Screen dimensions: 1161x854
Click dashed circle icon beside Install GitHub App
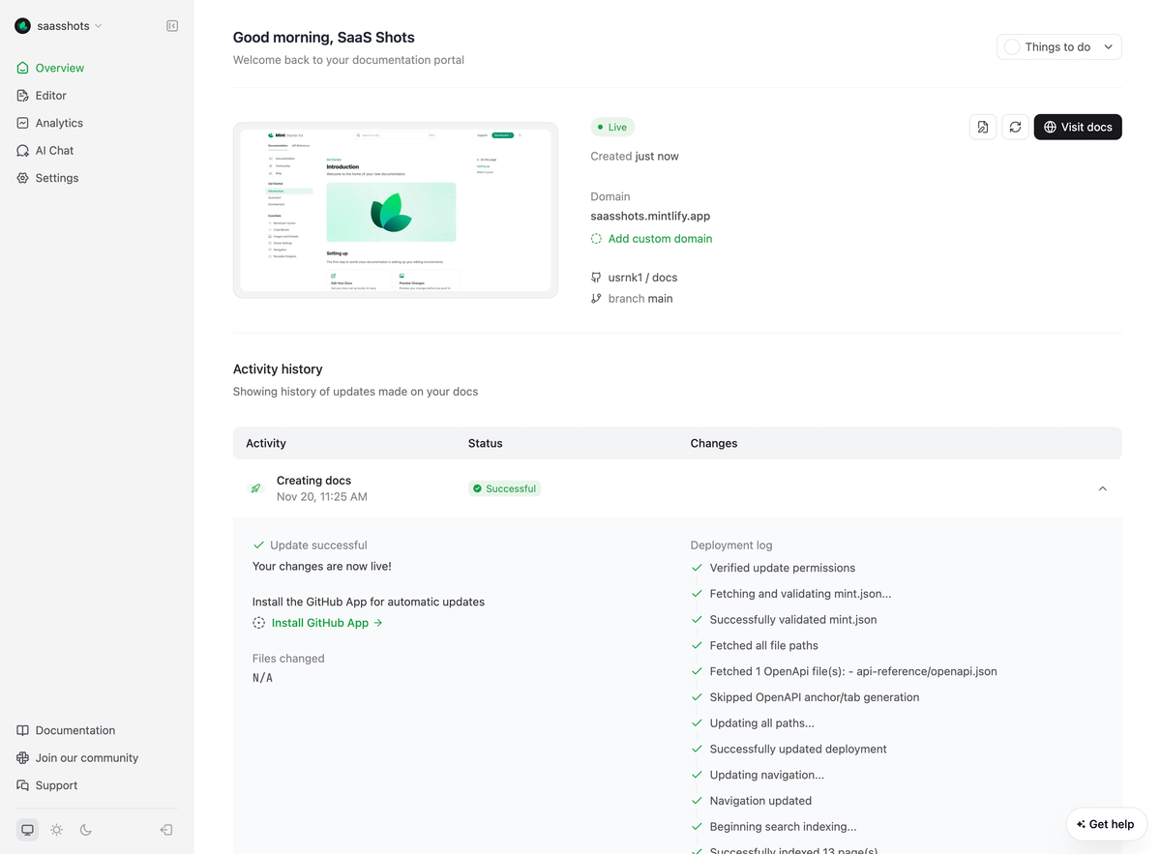[258, 623]
